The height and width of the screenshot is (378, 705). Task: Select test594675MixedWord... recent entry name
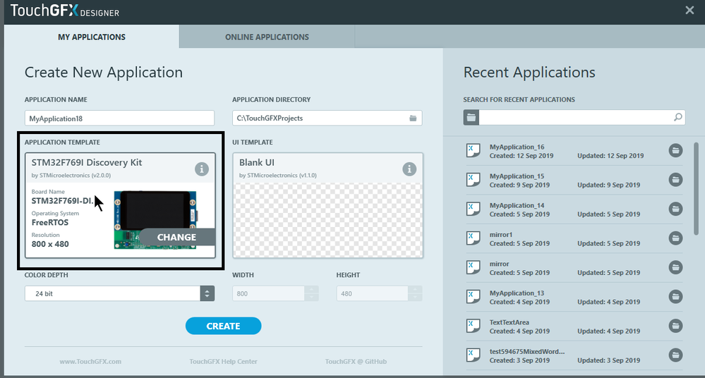(x=527, y=351)
